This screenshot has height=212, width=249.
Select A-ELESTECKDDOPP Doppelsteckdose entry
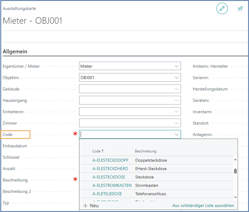tap(110, 160)
